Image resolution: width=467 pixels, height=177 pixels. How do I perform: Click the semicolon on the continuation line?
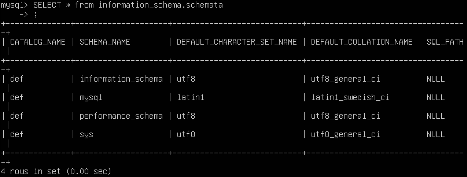click(35, 14)
